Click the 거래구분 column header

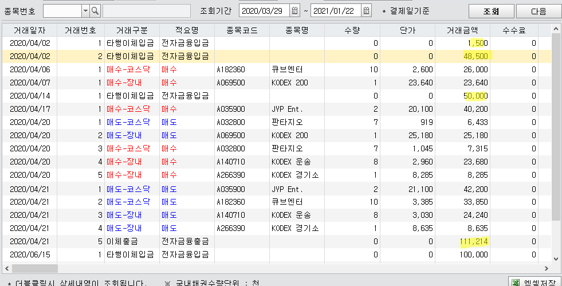[132, 30]
